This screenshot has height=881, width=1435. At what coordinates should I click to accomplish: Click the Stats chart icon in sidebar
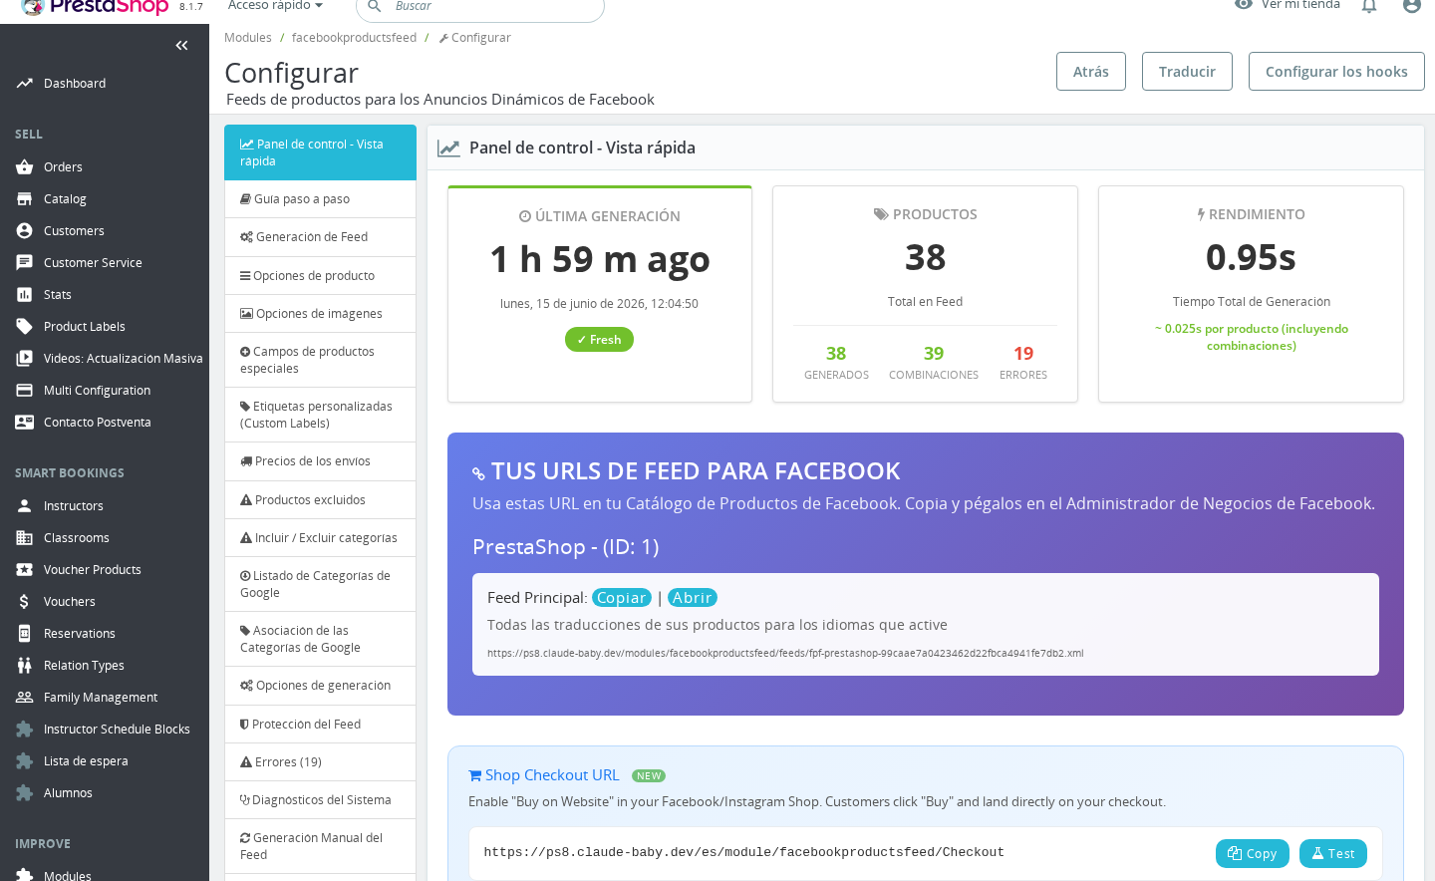pyautogui.click(x=25, y=295)
